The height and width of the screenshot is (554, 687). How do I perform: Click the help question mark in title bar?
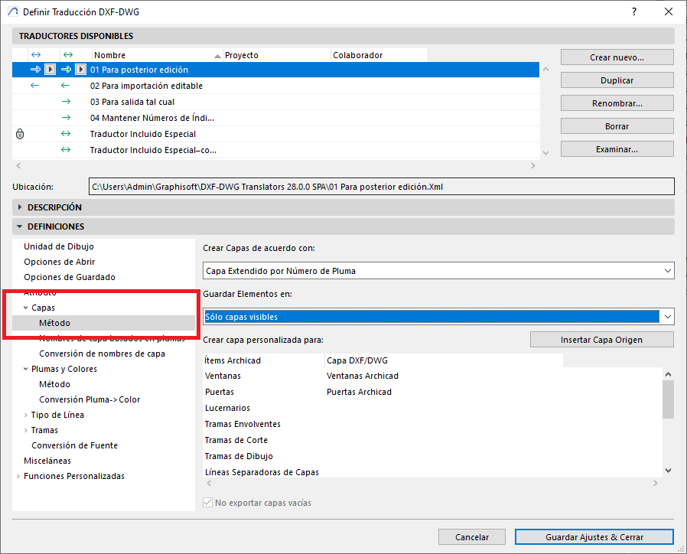coord(634,12)
